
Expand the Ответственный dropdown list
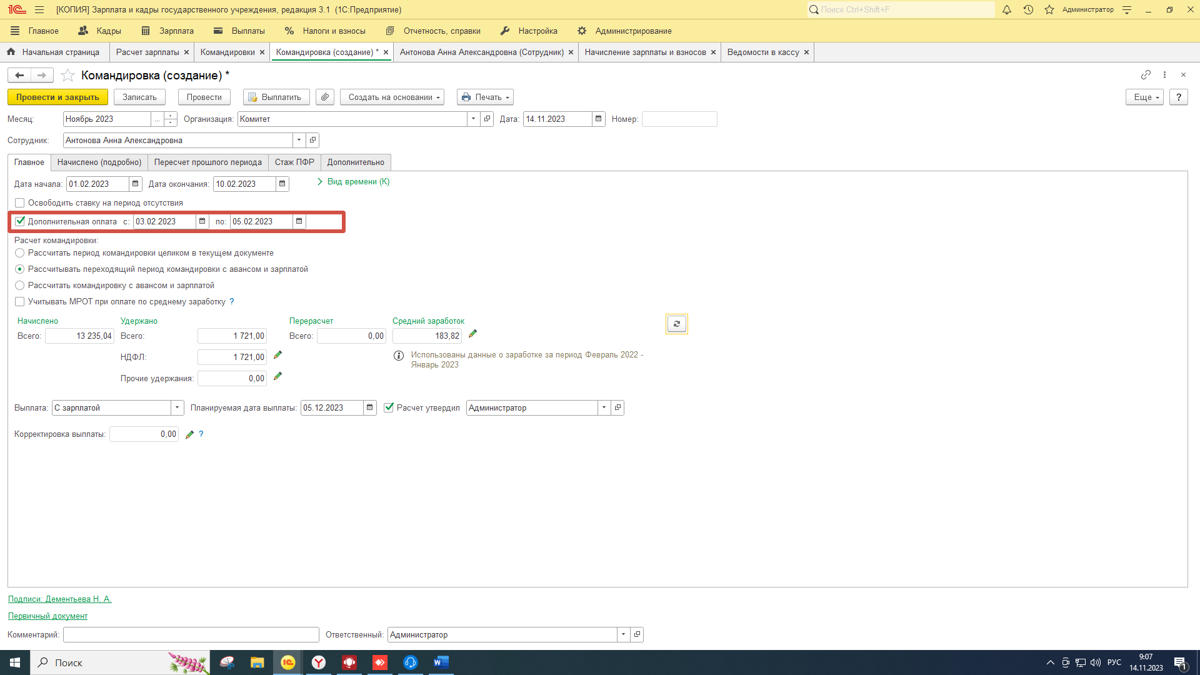pyautogui.click(x=623, y=634)
